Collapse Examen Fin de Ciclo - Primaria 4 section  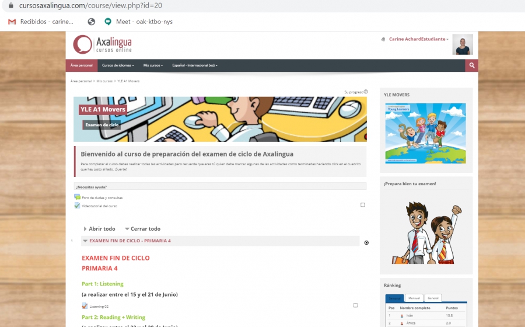click(220, 241)
